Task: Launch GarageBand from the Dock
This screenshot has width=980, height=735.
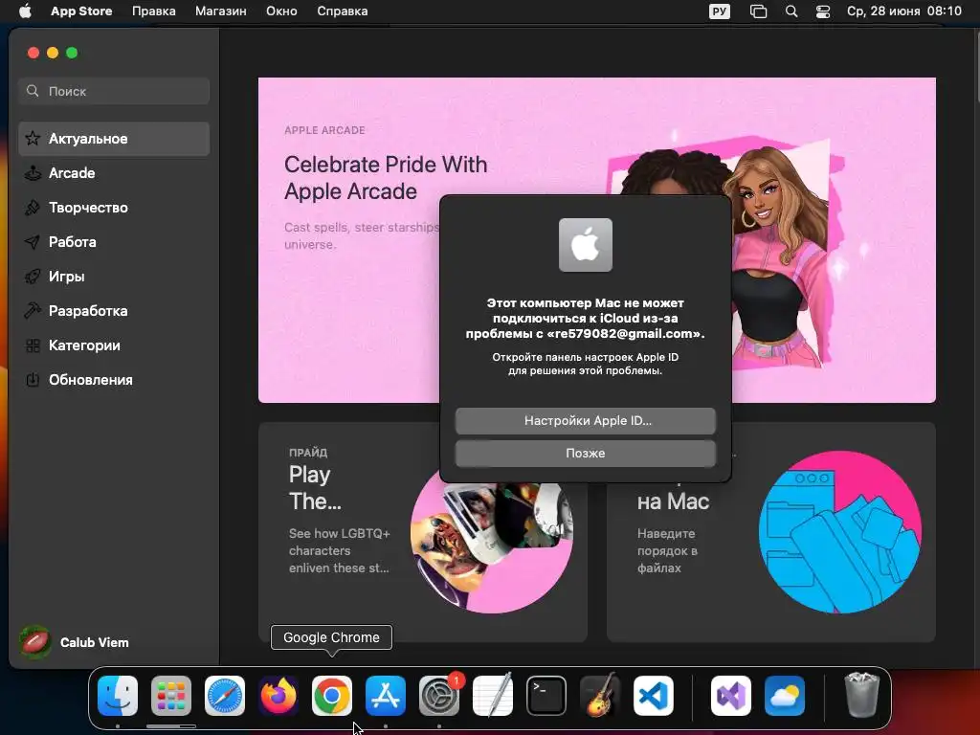Action: (600, 696)
